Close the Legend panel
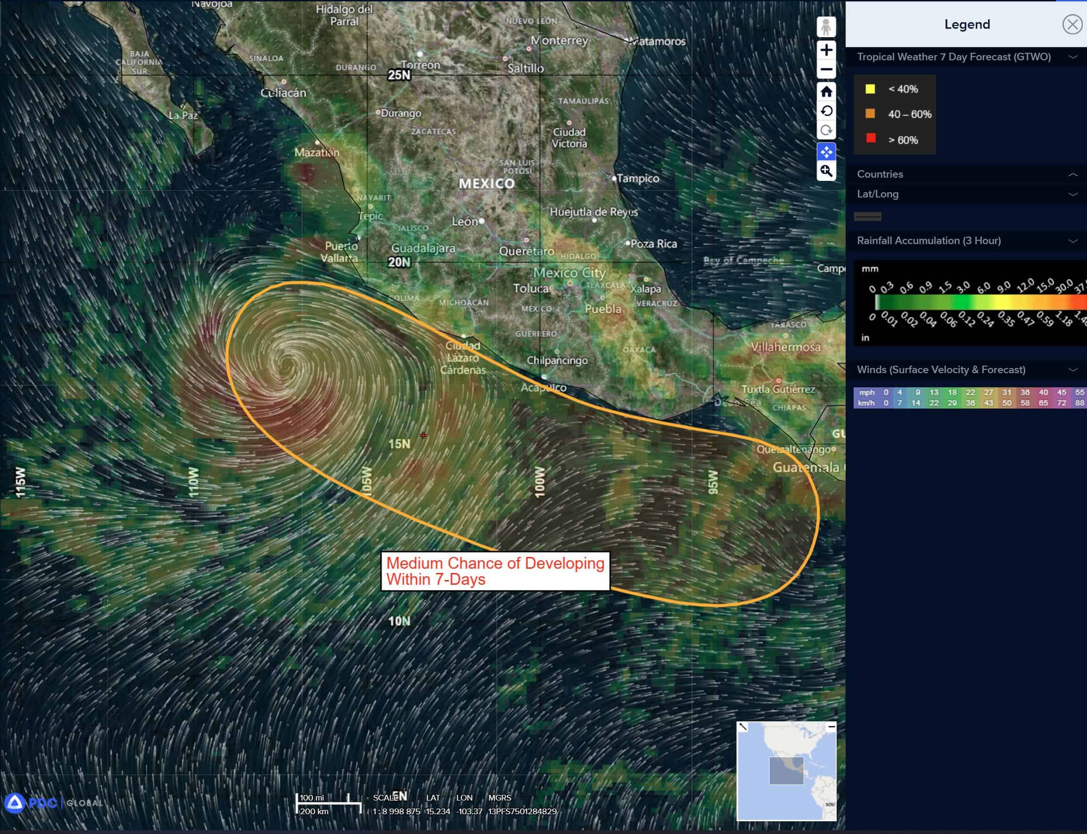 (1071, 25)
